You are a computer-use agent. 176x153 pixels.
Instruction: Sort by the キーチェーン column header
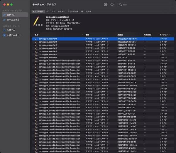pyautogui.click(x=165, y=35)
